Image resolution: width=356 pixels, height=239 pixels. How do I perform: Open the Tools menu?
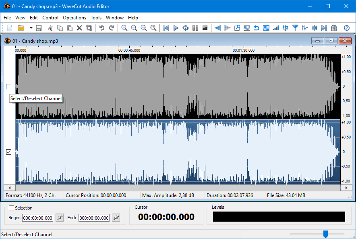(96, 18)
